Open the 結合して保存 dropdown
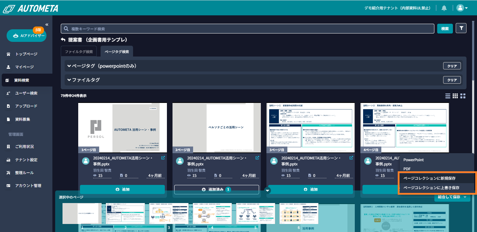 click(452, 197)
